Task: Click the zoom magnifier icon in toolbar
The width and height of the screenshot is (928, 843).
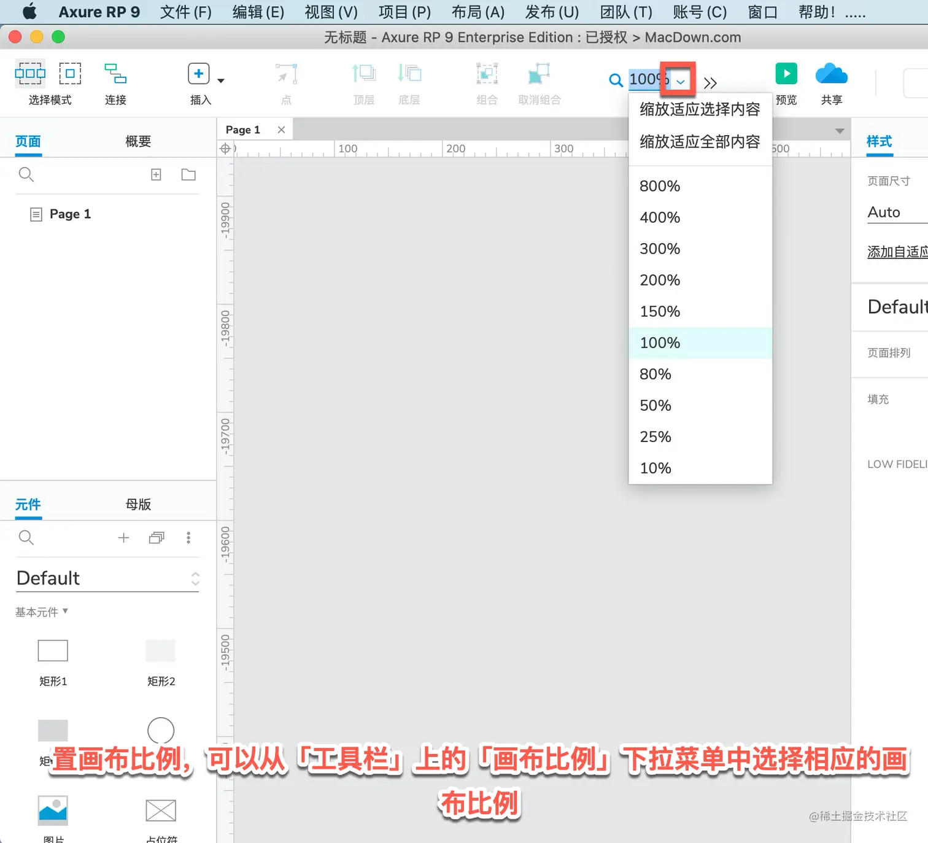Action: click(616, 80)
